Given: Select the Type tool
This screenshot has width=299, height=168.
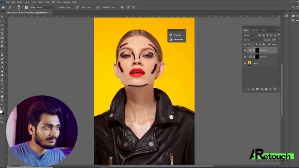Looking at the screenshot, I should click(x=2, y=84).
